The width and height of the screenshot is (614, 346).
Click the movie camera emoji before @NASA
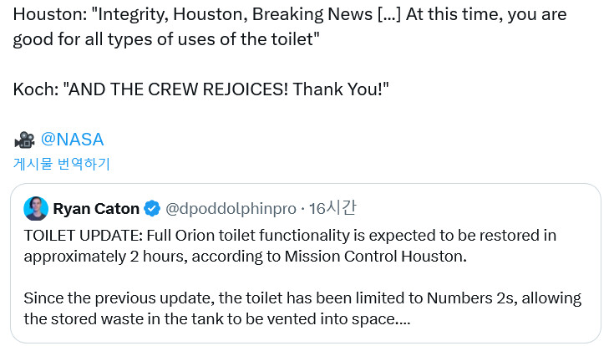(24, 140)
